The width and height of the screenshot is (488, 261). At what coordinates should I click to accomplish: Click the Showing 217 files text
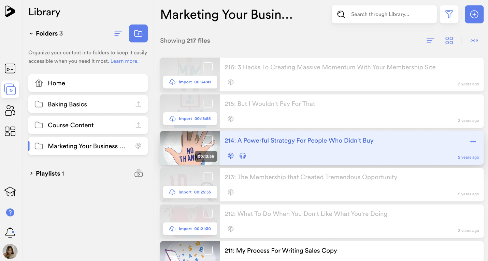[185, 40]
